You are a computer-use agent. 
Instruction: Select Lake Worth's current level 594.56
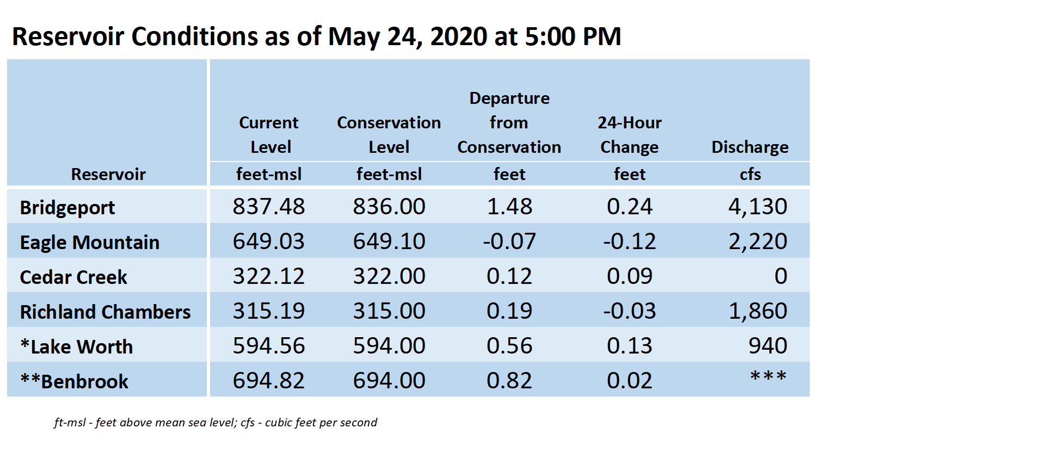pyautogui.click(x=269, y=346)
